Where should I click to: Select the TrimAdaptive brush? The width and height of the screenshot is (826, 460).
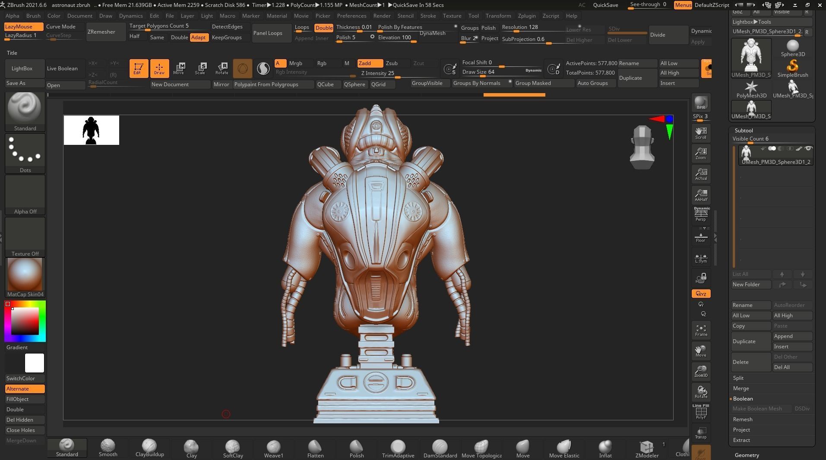tap(398, 448)
